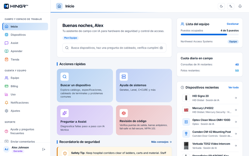Click Ver todo in Dispositivos recientes
Screen dimensions: 249x156
[233, 87]
